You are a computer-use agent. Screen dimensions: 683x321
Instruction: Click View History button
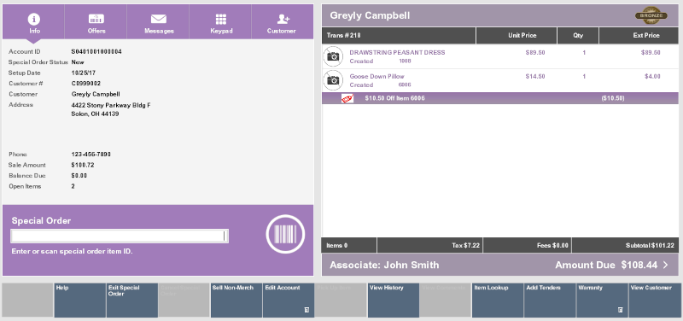click(394, 301)
